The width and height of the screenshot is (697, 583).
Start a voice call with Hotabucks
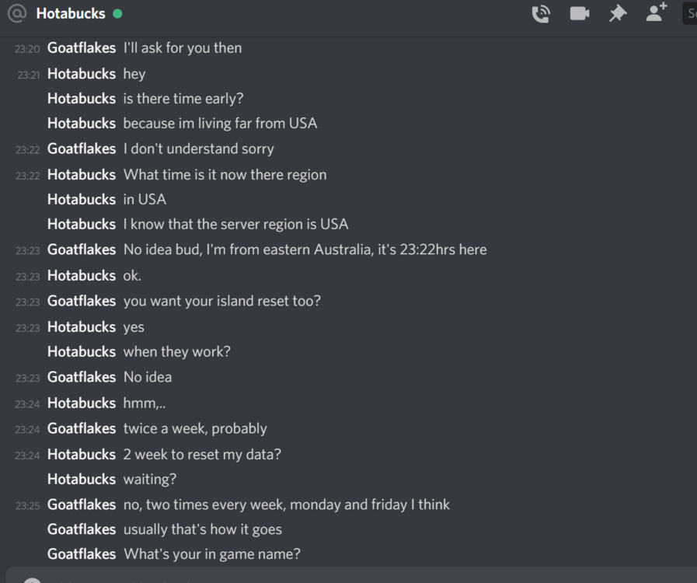pyautogui.click(x=541, y=13)
